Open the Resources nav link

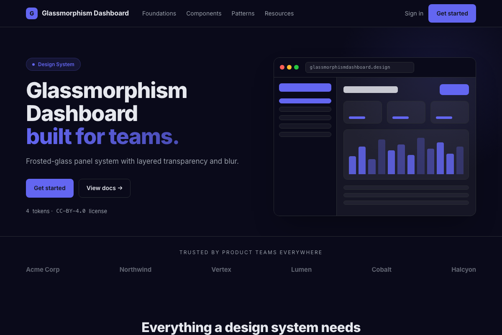279,13
